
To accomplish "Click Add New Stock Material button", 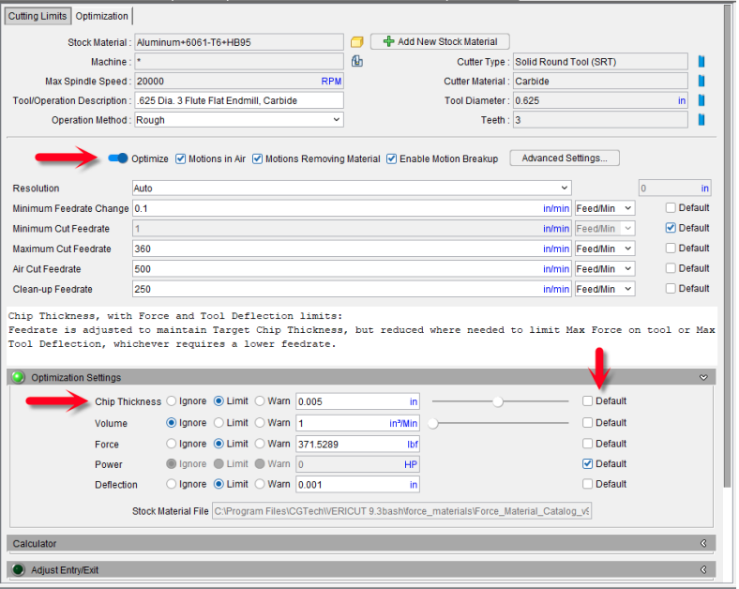I will (440, 41).
